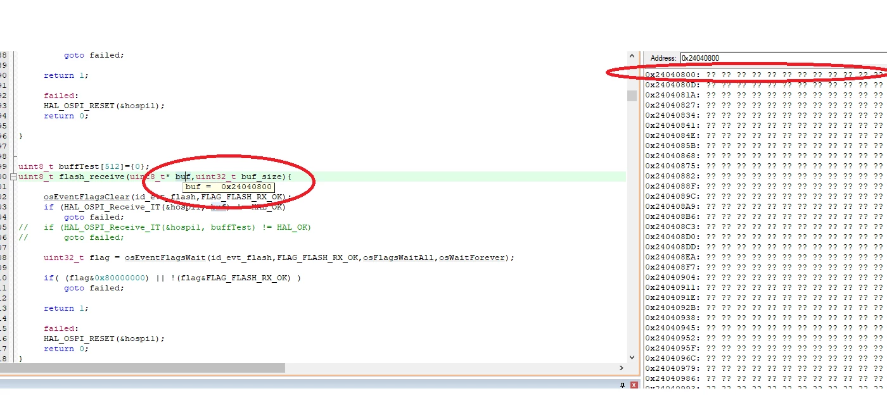Select memory row 0x24040904
The height and width of the screenshot is (410, 887).
click(765, 277)
